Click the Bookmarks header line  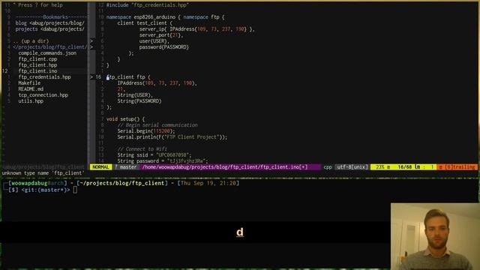[51, 17]
